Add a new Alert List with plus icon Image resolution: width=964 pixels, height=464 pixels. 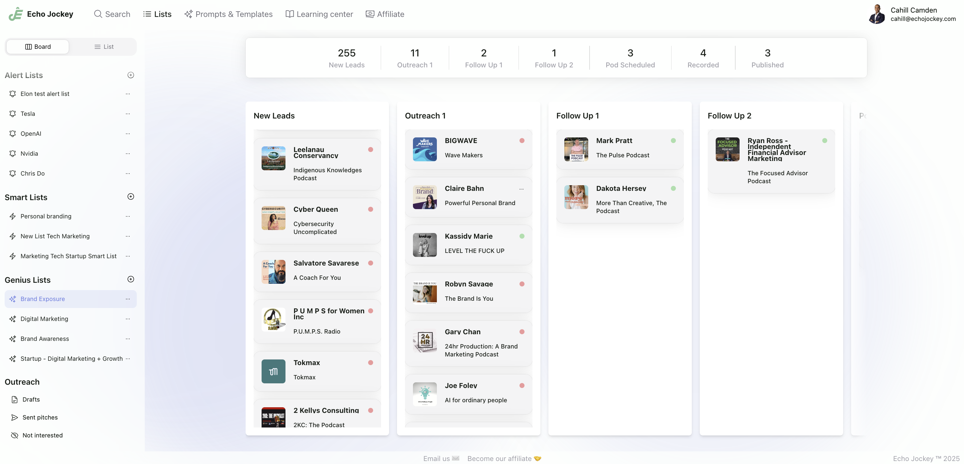(130, 75)
